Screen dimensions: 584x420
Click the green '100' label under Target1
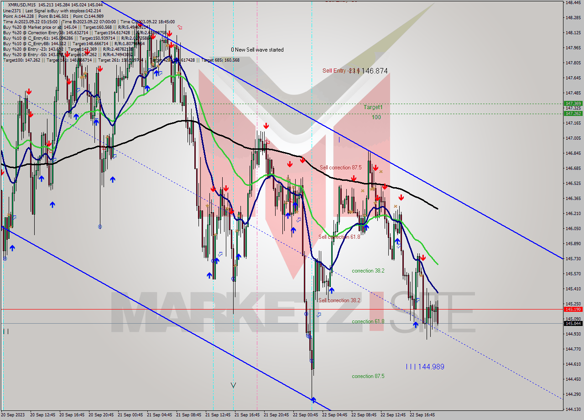pyautogui.click(x=376, y=117)
